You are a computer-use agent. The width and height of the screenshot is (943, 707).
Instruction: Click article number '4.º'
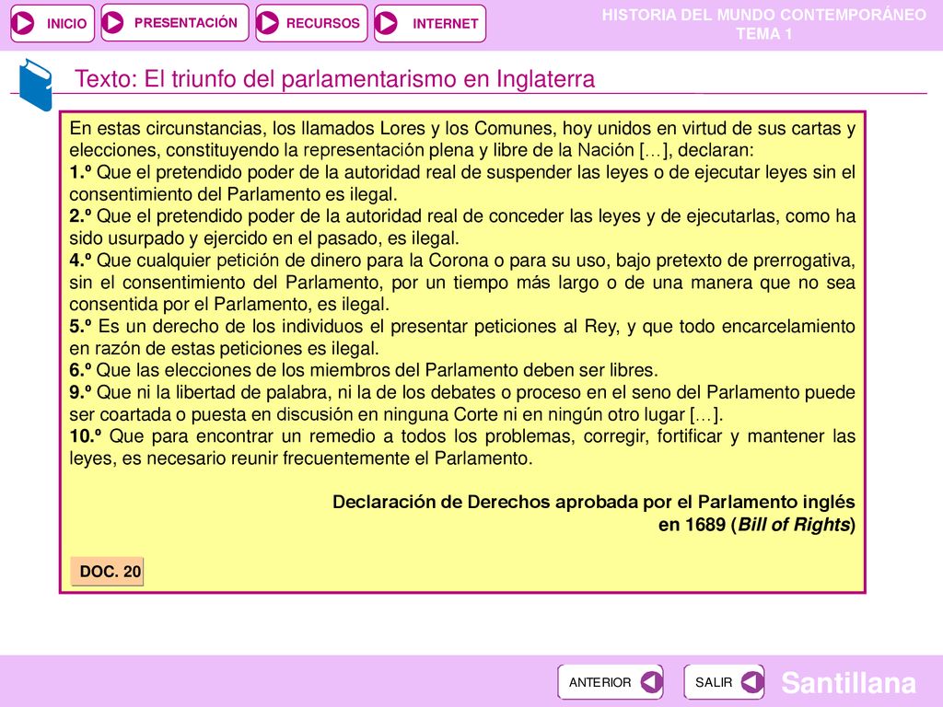click(80, 261)
